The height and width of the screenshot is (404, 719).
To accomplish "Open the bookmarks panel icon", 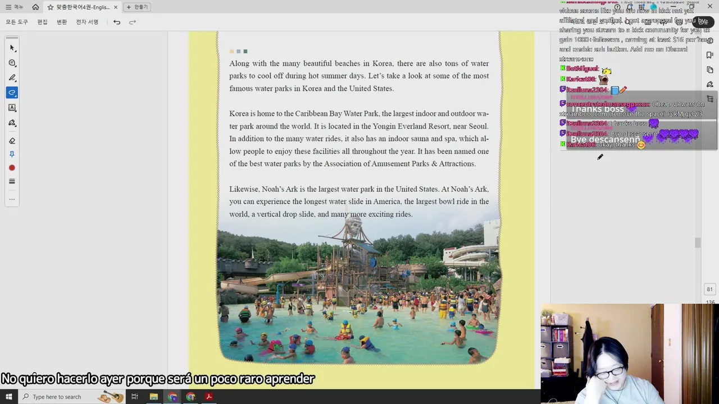I will [710, 55].
